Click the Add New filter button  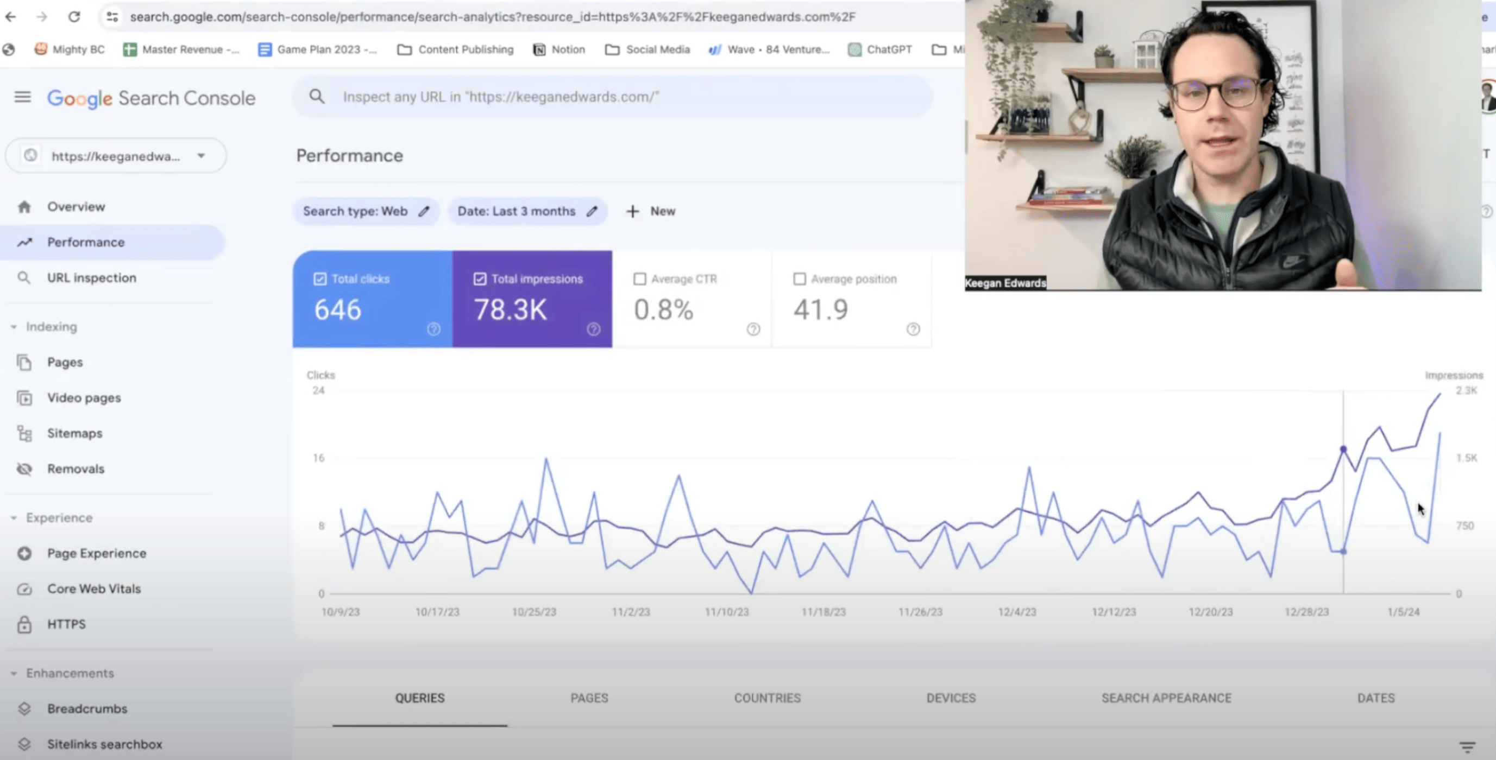pyautogui.click(x=651, y=211)
